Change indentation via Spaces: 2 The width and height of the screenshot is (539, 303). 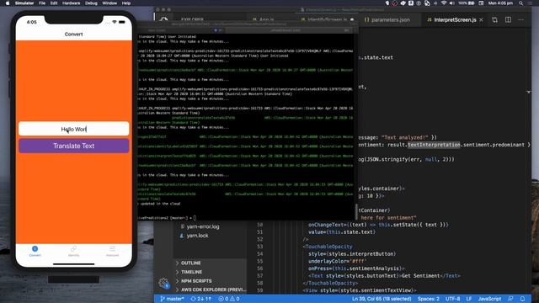coord(429,299)
